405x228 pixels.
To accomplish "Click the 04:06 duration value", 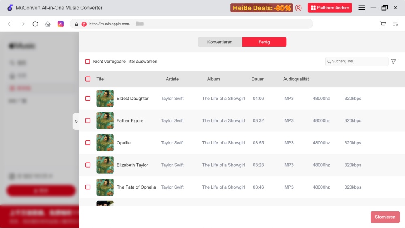I will coord(258,98).
